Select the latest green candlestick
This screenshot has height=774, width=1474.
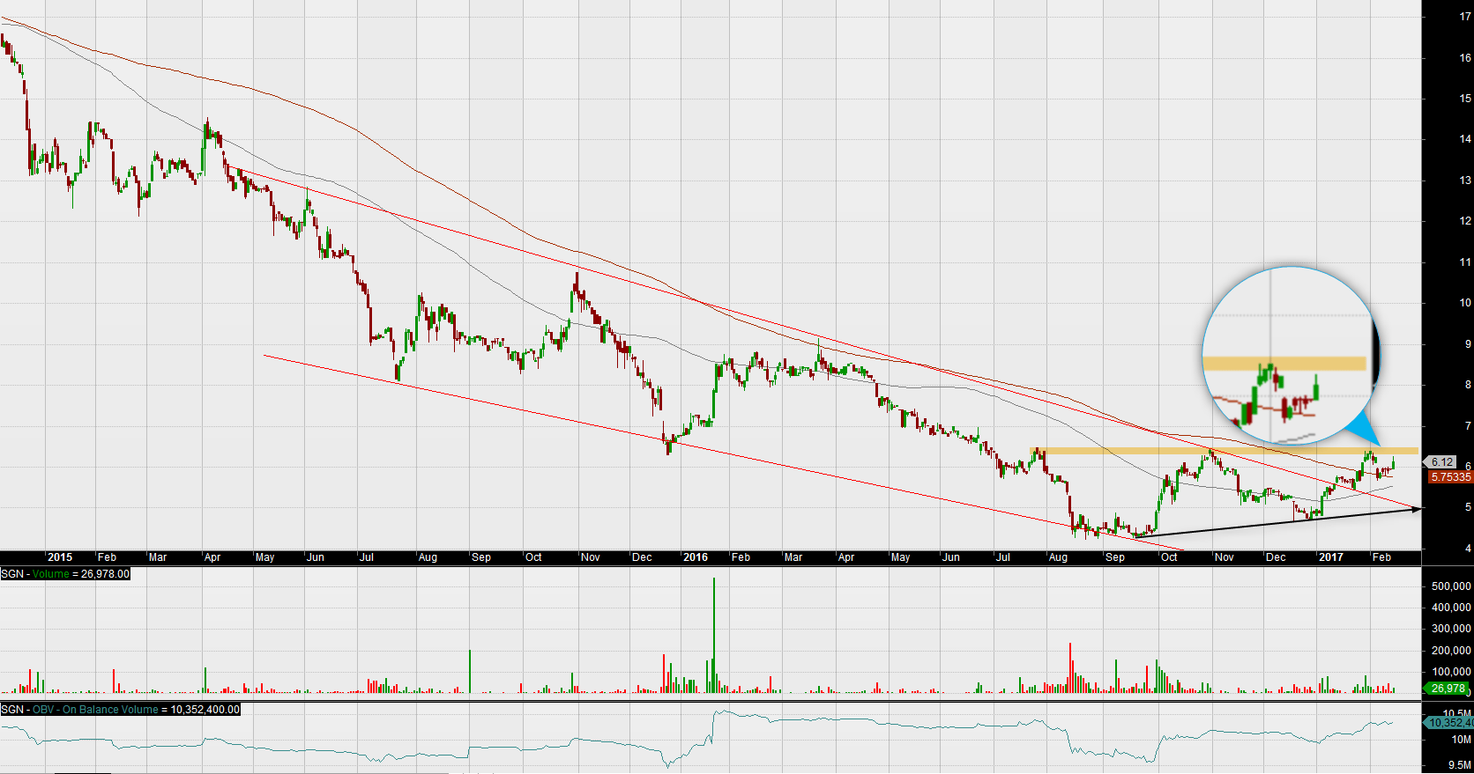(1394, 463)
